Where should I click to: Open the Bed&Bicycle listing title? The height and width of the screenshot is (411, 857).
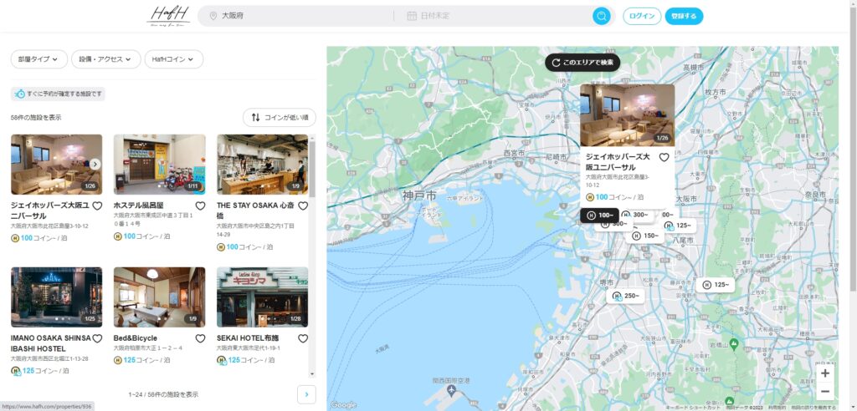135,338
